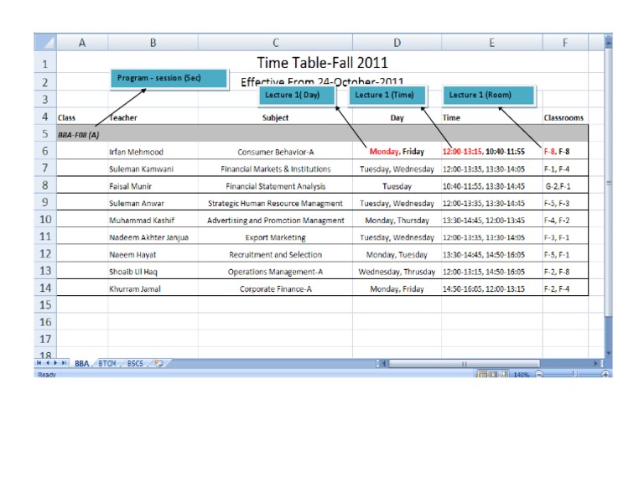Select the Corporate Finance-A subject cell
This screenshot has width=644, height=498.
coord(275,288)
